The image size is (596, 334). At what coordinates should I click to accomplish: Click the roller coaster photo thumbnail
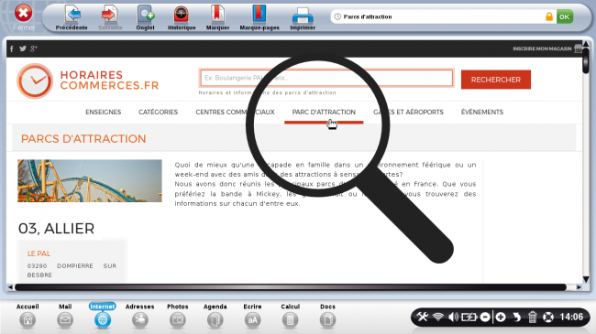tap(90, 180)
